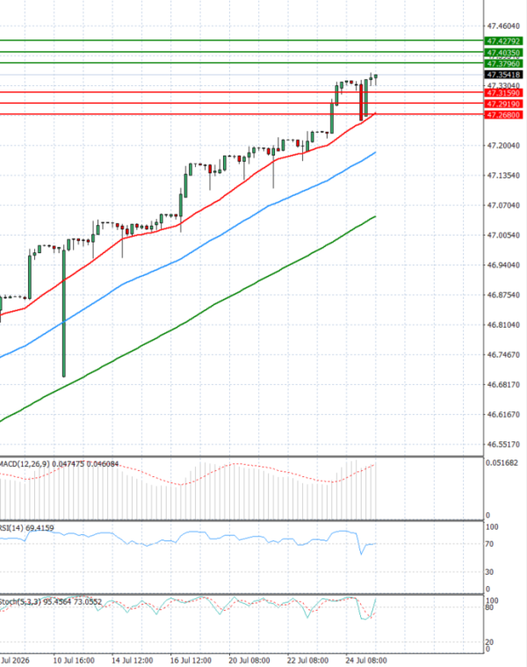Screen dimensions: 527x667
Task: Click the 24 Jul 08:00 time axis label
Action: pos(366,660)
